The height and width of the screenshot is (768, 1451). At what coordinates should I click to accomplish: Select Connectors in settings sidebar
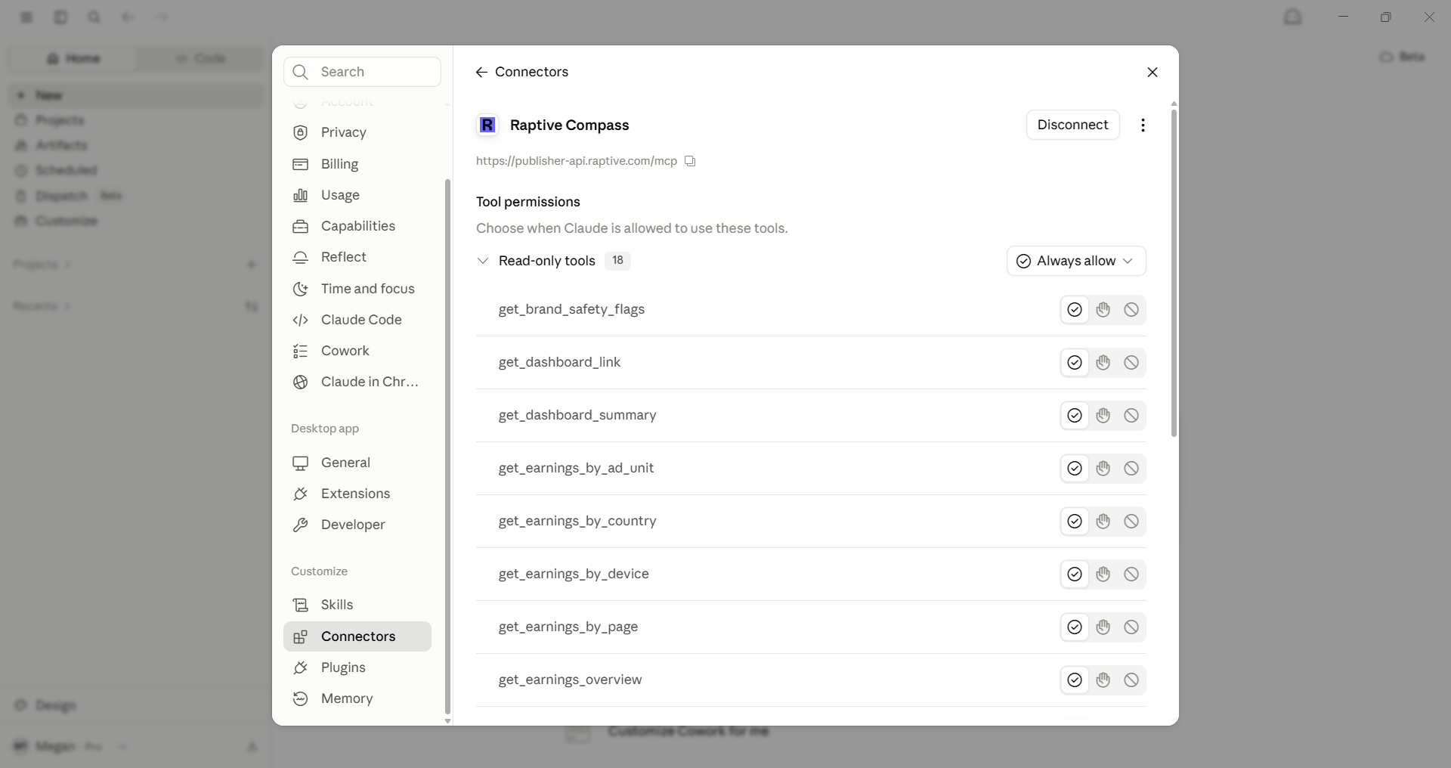(357, 636)
